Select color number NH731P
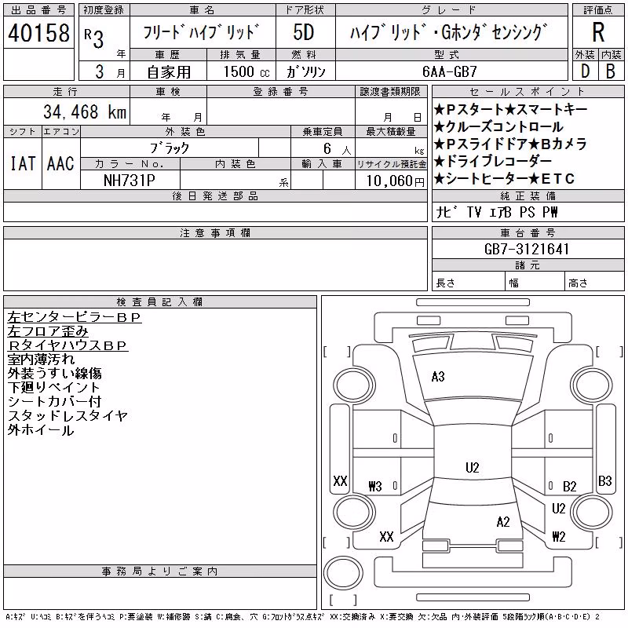 coord(130,181)
